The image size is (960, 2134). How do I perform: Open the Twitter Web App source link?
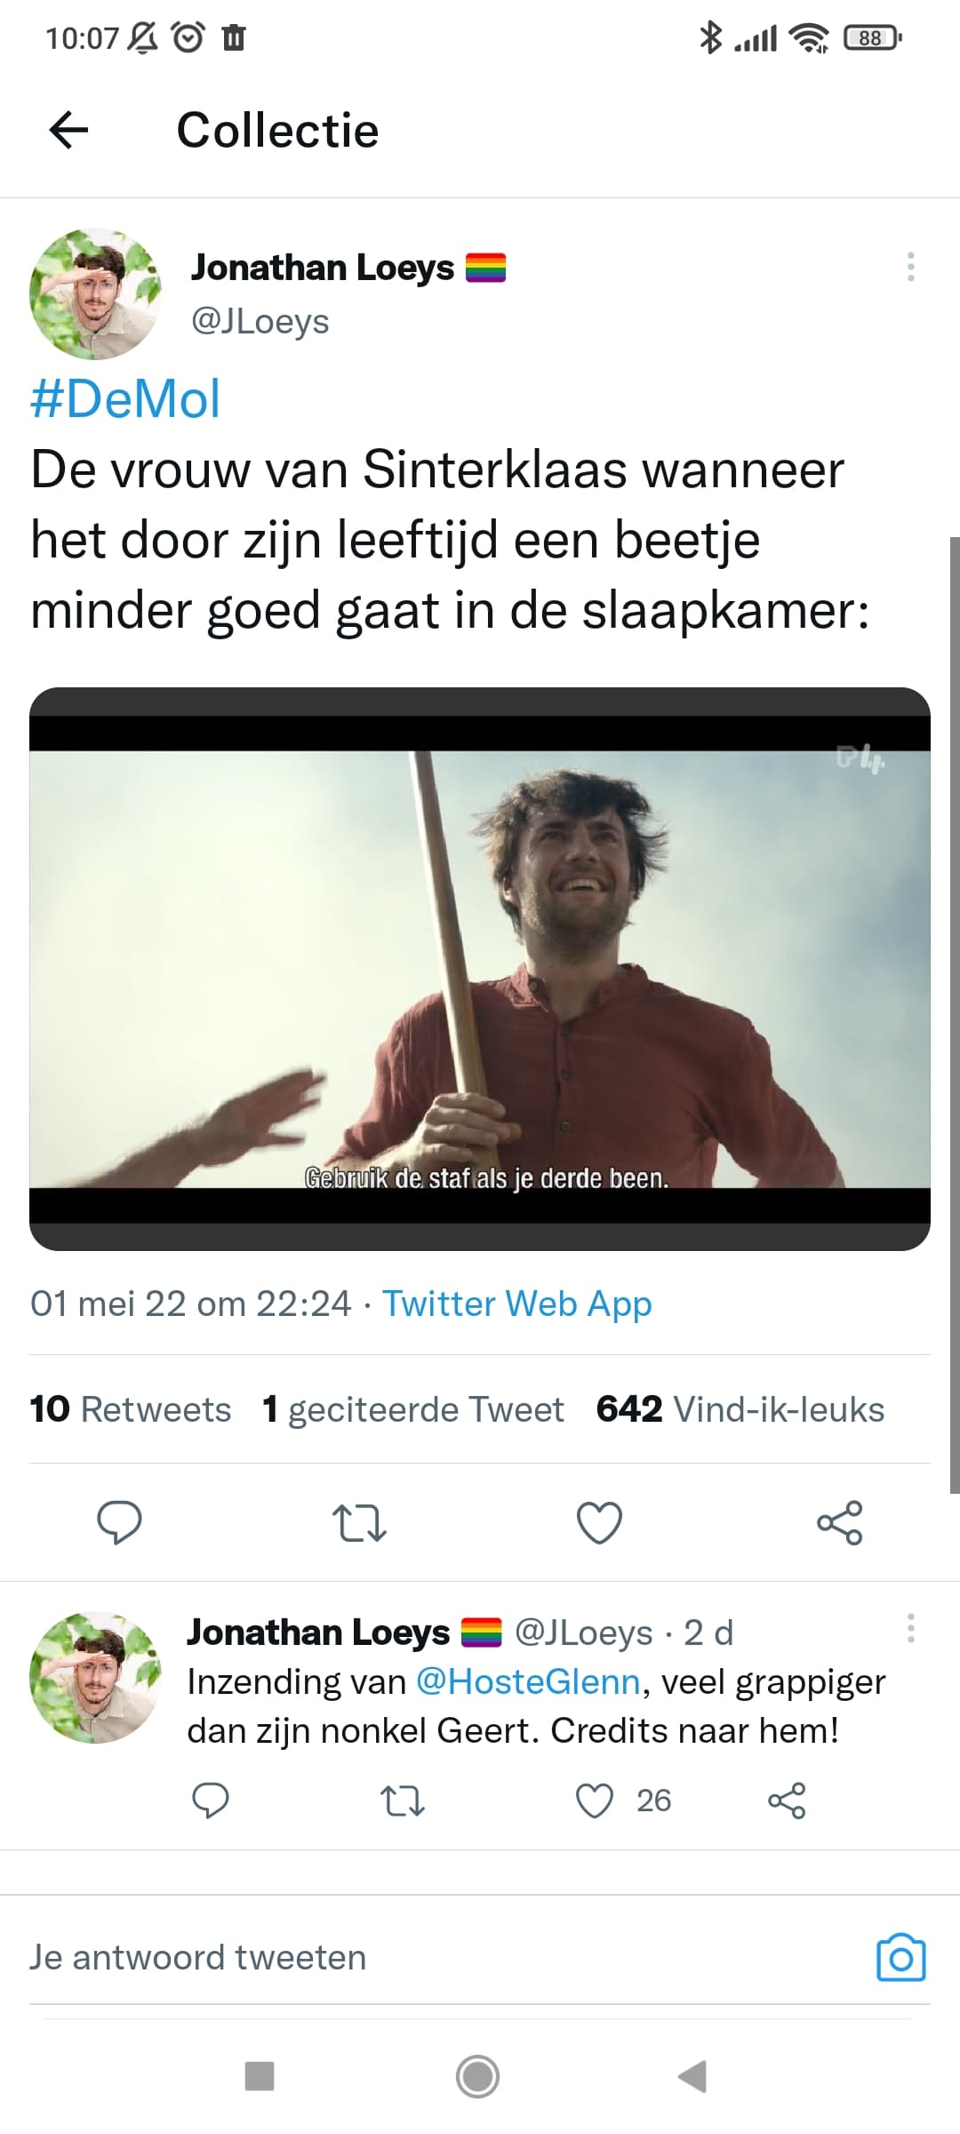[x=517, y=1304]
